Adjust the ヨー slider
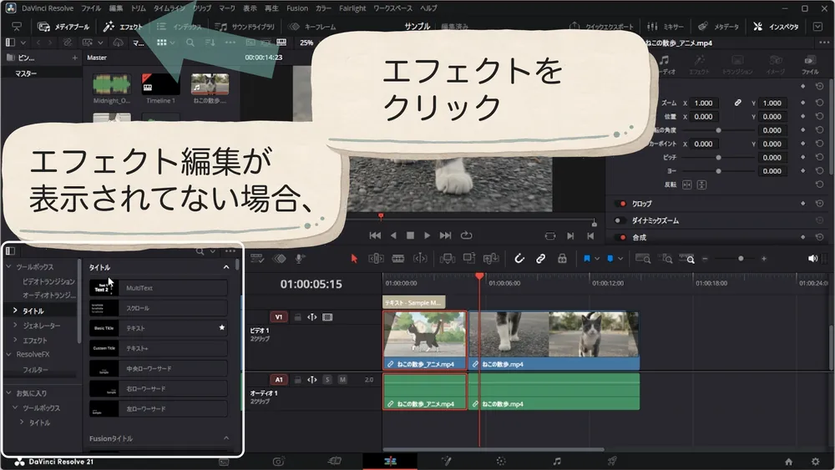This screenshot has height=470, width=835. click(718, 171)
